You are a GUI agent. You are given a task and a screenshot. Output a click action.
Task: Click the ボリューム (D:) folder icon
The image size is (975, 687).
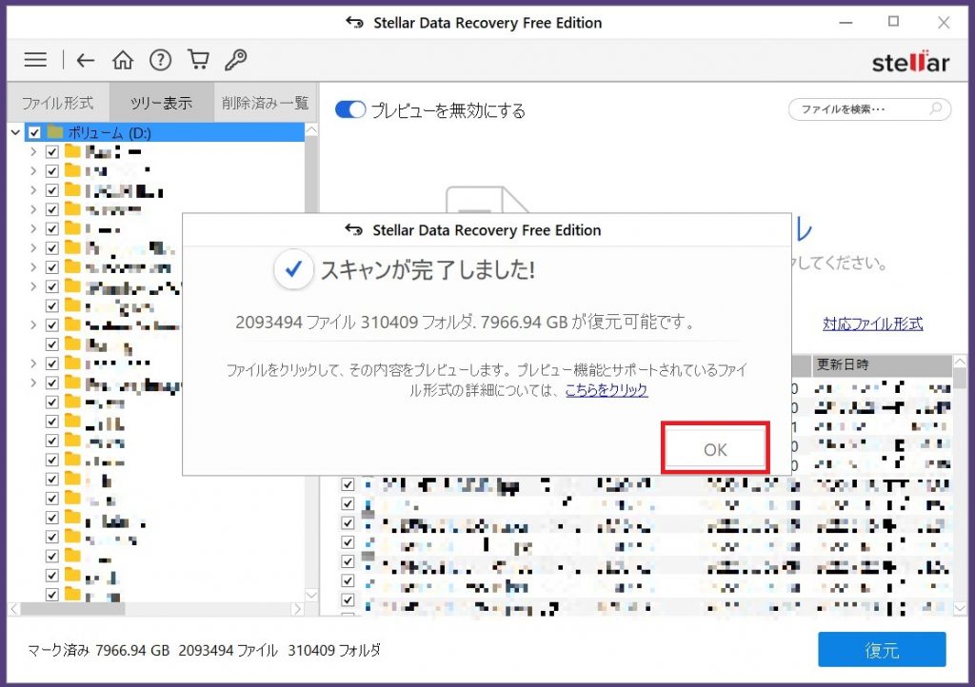pyautogui.click(x=55, y=131)
